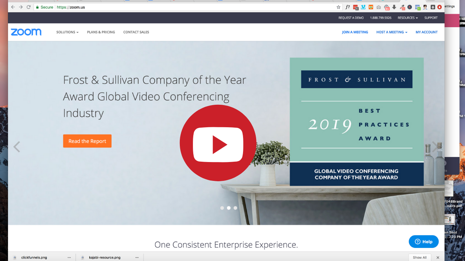Select the second carousel dot

[229, 208]
